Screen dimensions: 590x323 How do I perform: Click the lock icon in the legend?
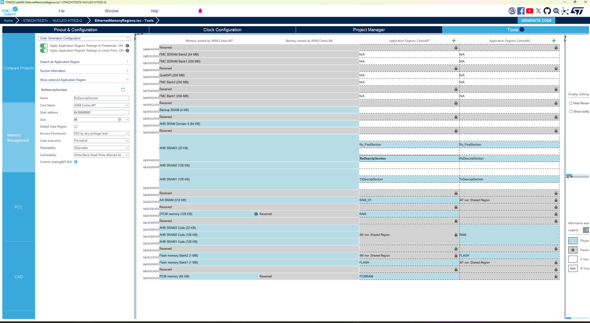(573, 250)
